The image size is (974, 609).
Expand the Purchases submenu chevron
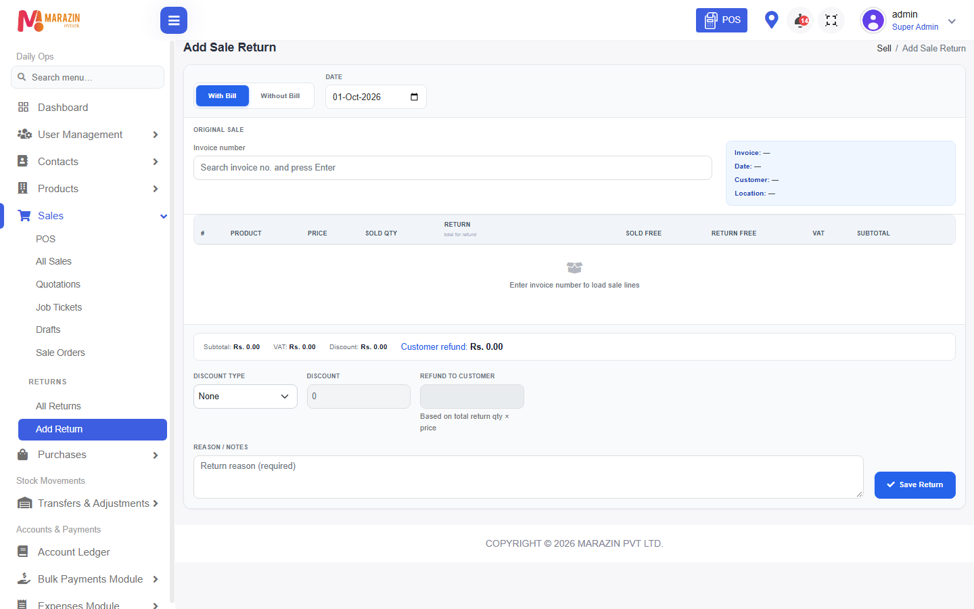156,455
